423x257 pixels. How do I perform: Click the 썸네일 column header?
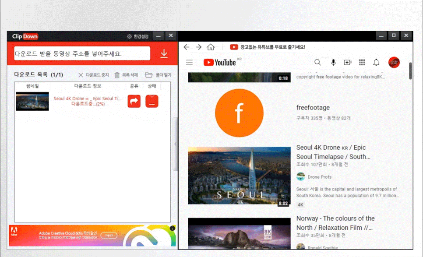point(32,86)
